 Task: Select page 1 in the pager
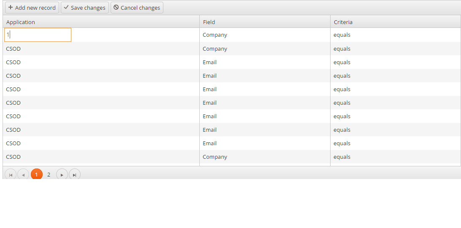pyautogui.click(x=36, y=174)
